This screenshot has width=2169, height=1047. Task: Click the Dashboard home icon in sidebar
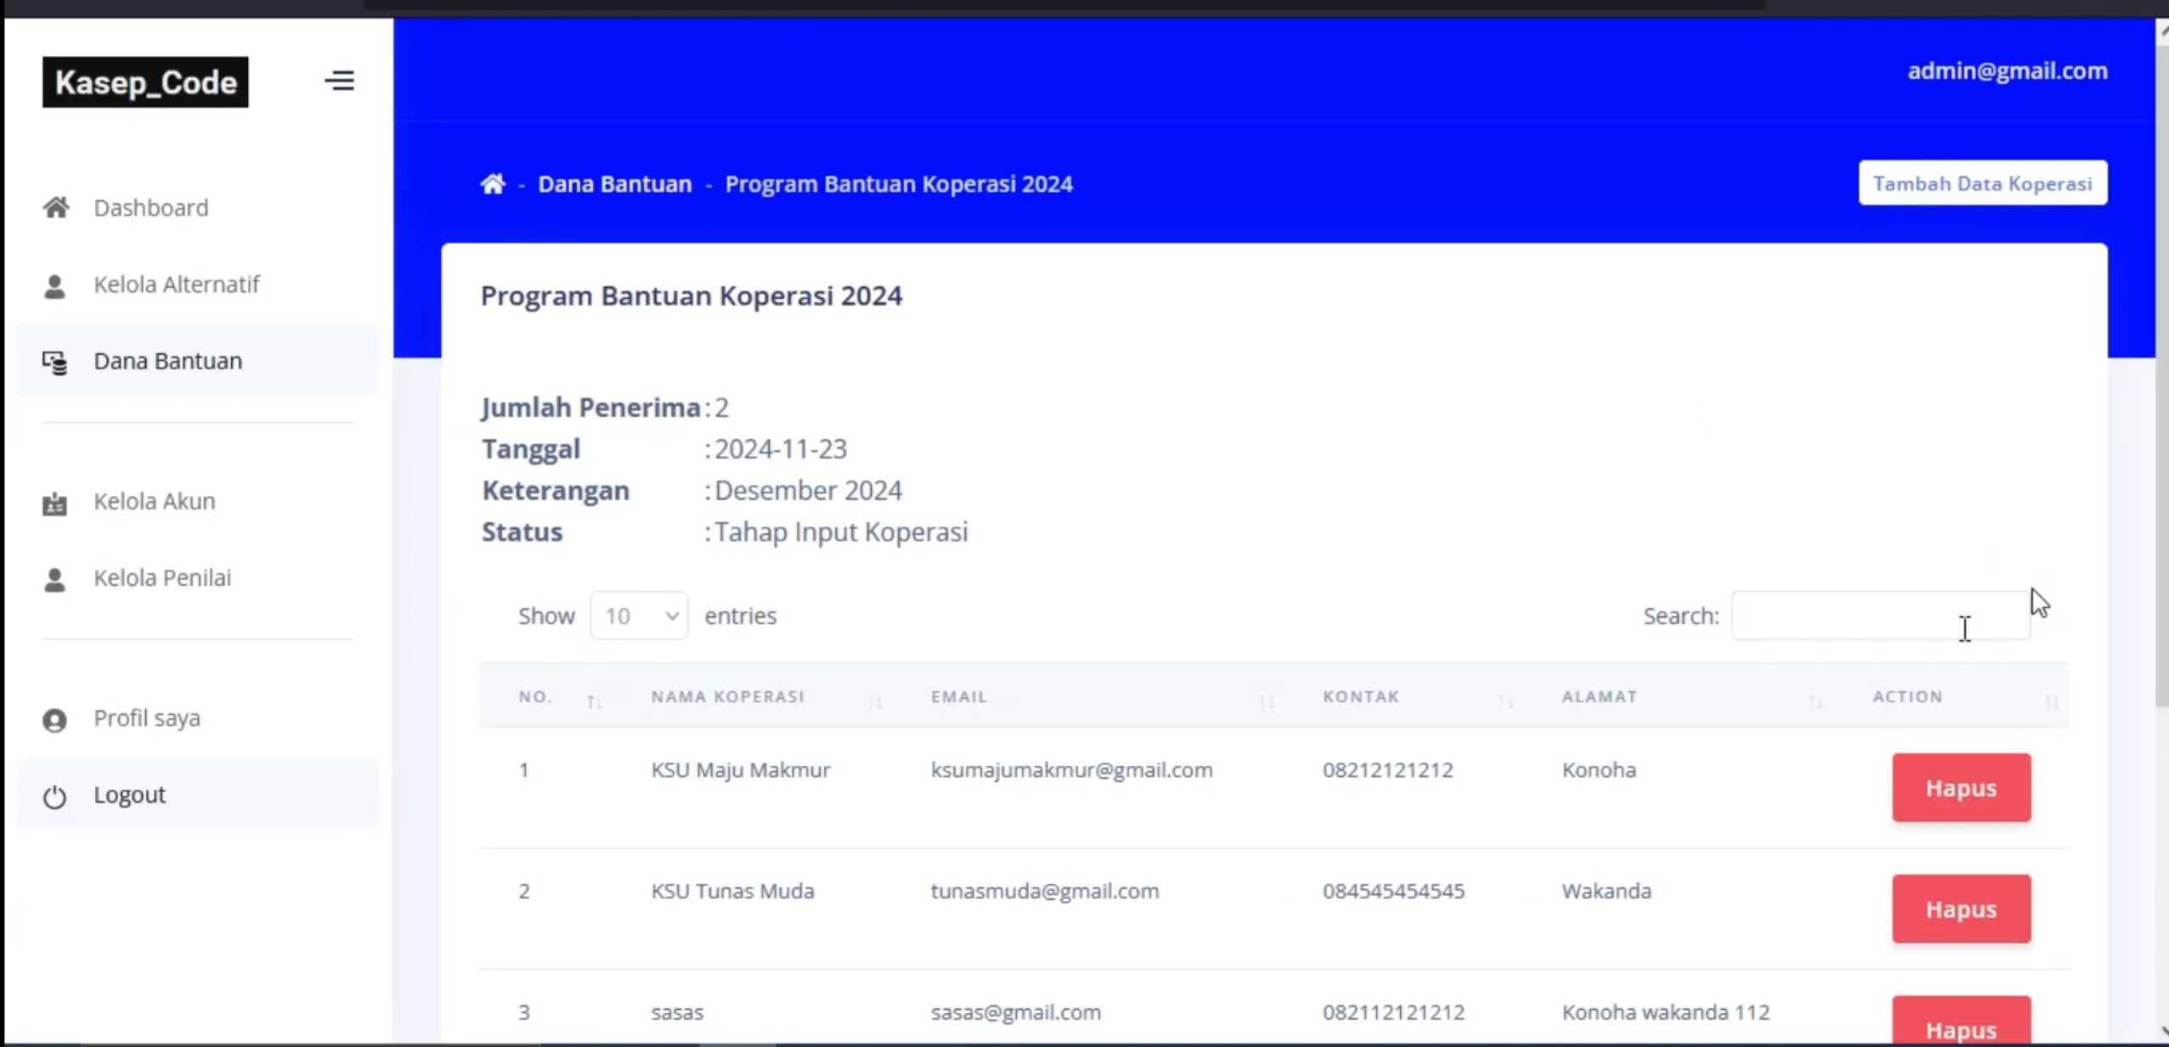tap(56, 207)
